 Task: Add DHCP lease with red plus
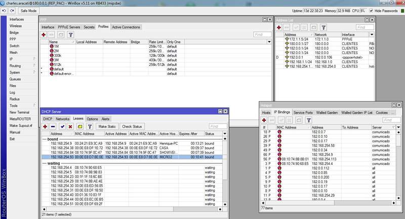pyautogui.click(x=45, y=126)
